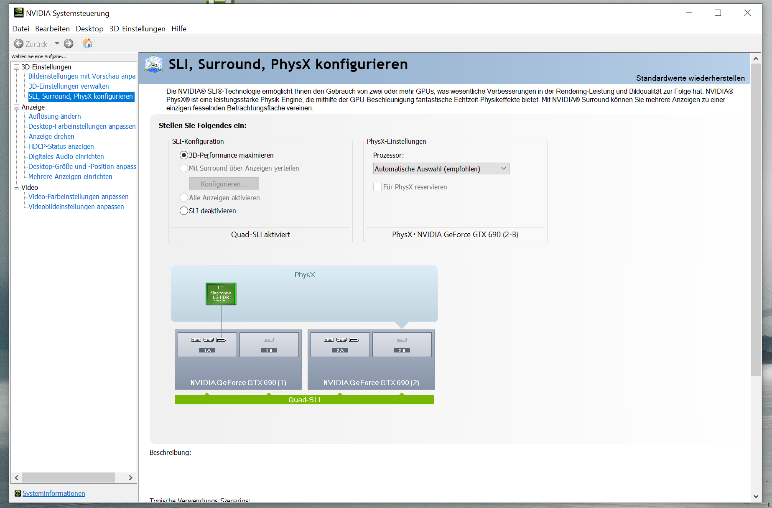This screenshot has width=772, height=508.
Task: Open the Desktop menu
Action: [x=89, y=28]
